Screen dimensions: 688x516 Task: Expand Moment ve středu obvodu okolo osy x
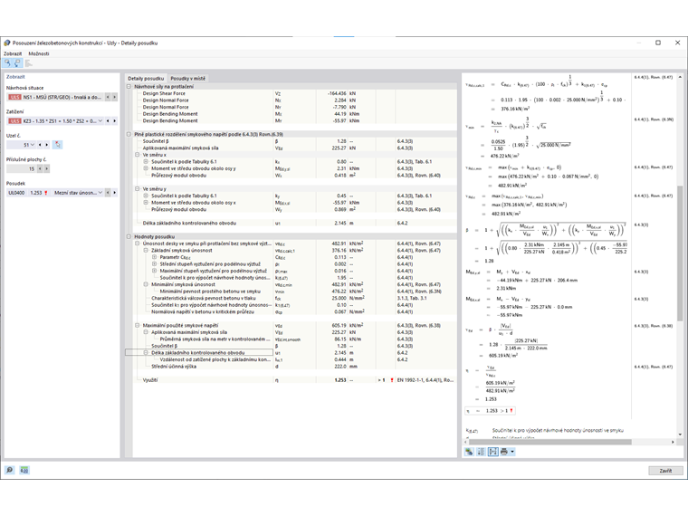(x=146, y=203)
